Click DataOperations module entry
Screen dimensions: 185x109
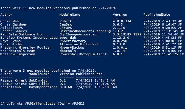click(x=43, y=87)
